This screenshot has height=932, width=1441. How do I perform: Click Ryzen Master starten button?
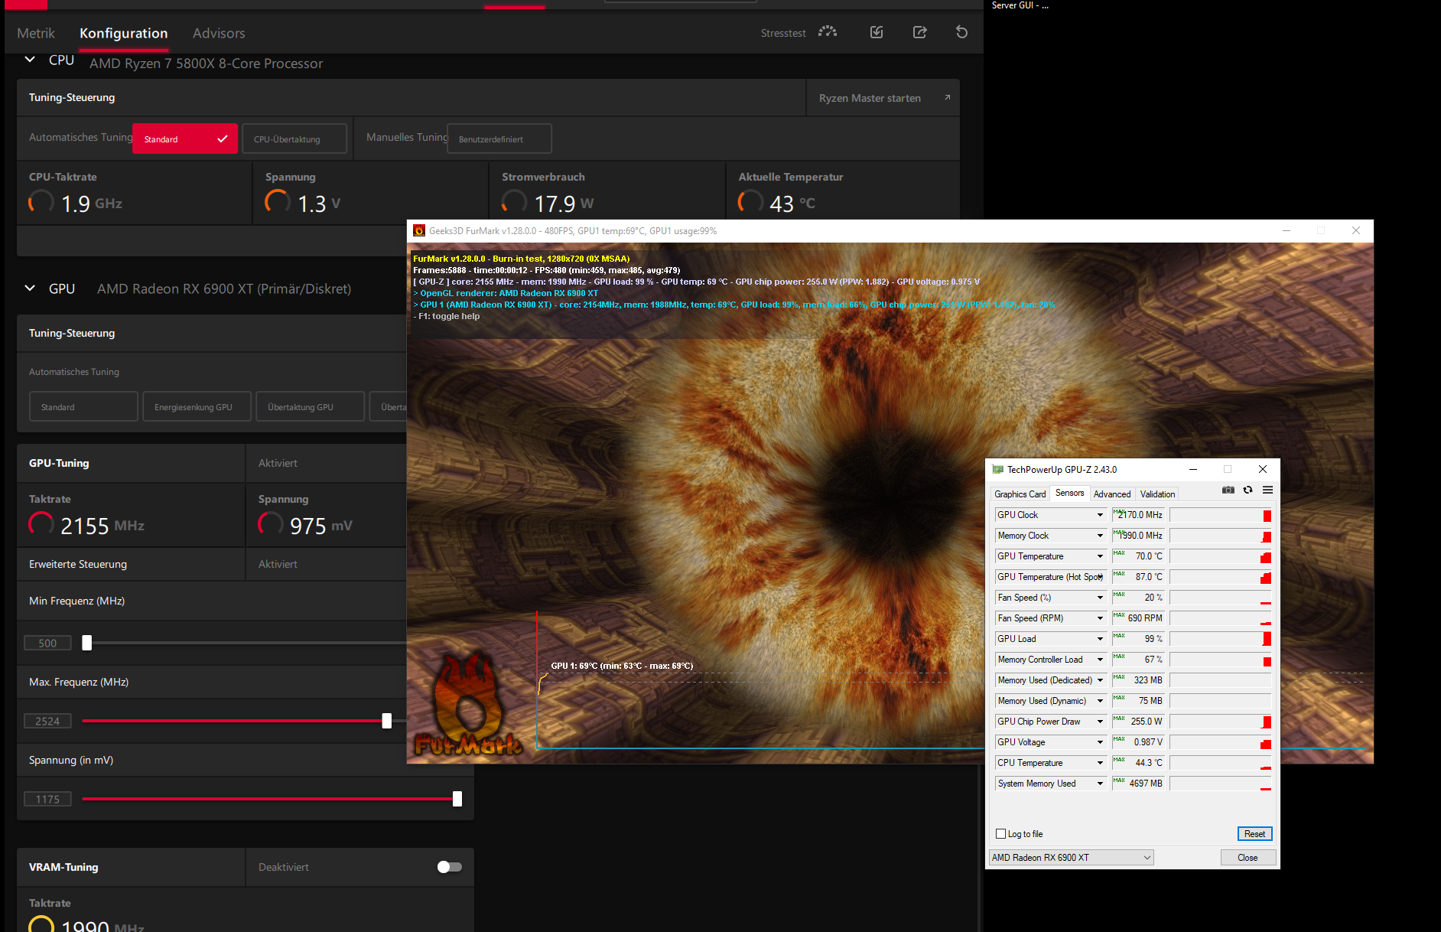(883, 97)
